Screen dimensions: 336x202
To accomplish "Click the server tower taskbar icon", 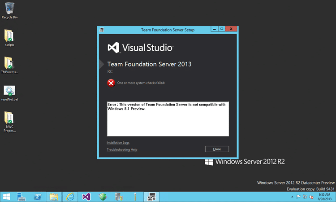I will pos(119,197).
